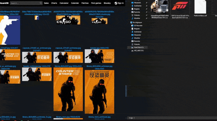Open the Charts menu on SteamDB

(x=54, y=3)
